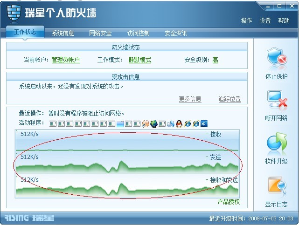
Task: Click the text 系统启动以来，还没有发现对系统的攻击
Action: (71, 87)
